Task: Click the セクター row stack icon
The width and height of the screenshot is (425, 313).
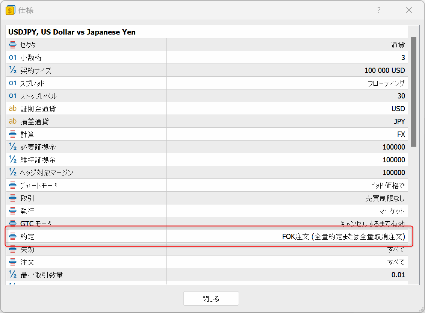Action: coord(13,45)
